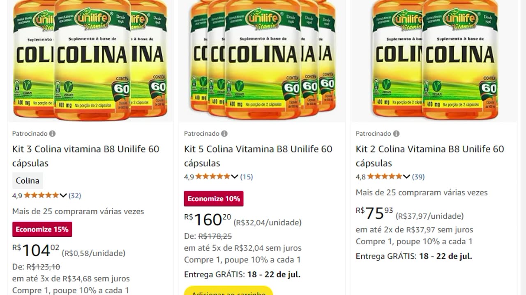
Task: Click star rating of Kit 2 Colina
Action: click(385, 177)
